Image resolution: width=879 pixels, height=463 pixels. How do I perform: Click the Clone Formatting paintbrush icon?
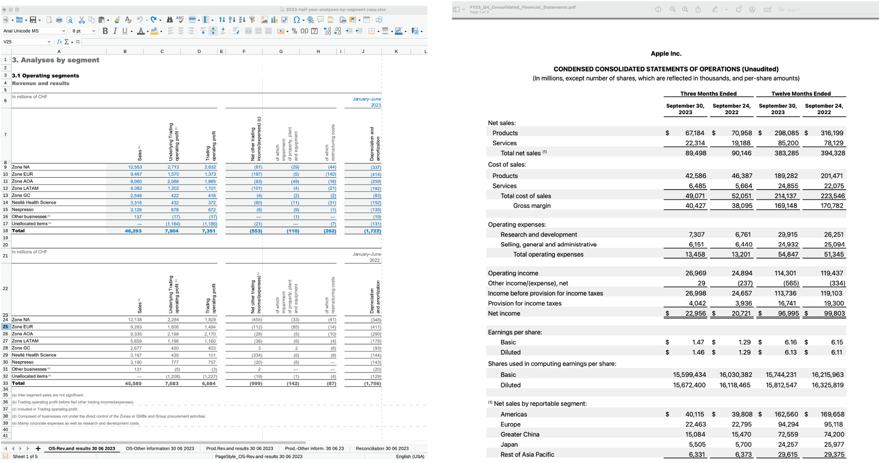[x=117, y=20]
